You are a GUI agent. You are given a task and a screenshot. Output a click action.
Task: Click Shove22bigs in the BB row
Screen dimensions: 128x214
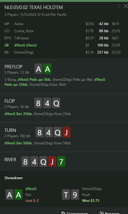click(24, 52)
